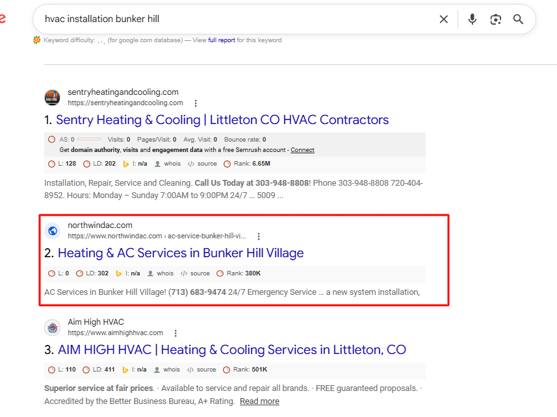Click Connect to Semrush account link

pyautogui.click(x=302, y=150)
